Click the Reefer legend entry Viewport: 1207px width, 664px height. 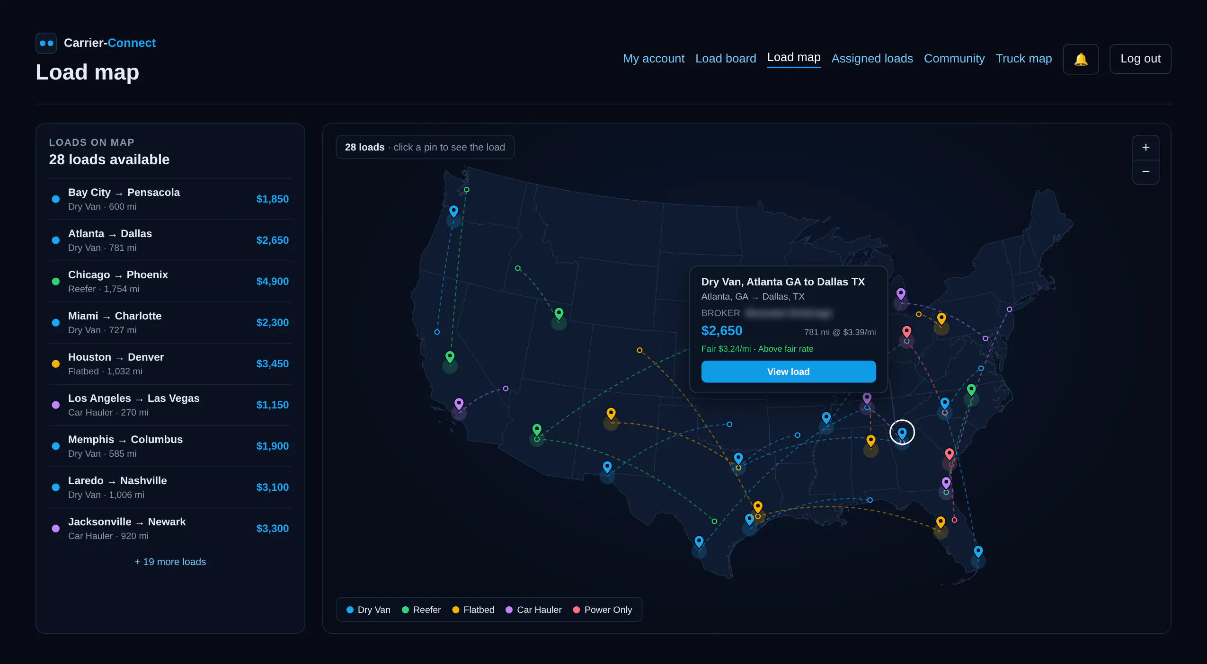421,610
